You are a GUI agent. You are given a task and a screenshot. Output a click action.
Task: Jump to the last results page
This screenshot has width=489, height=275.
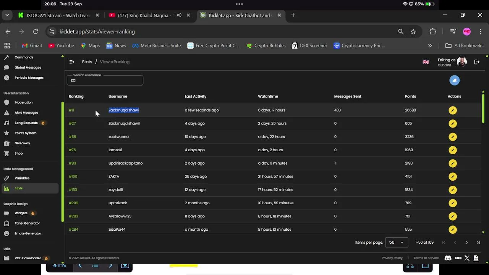pyautogui.click(x=478, y=243)
